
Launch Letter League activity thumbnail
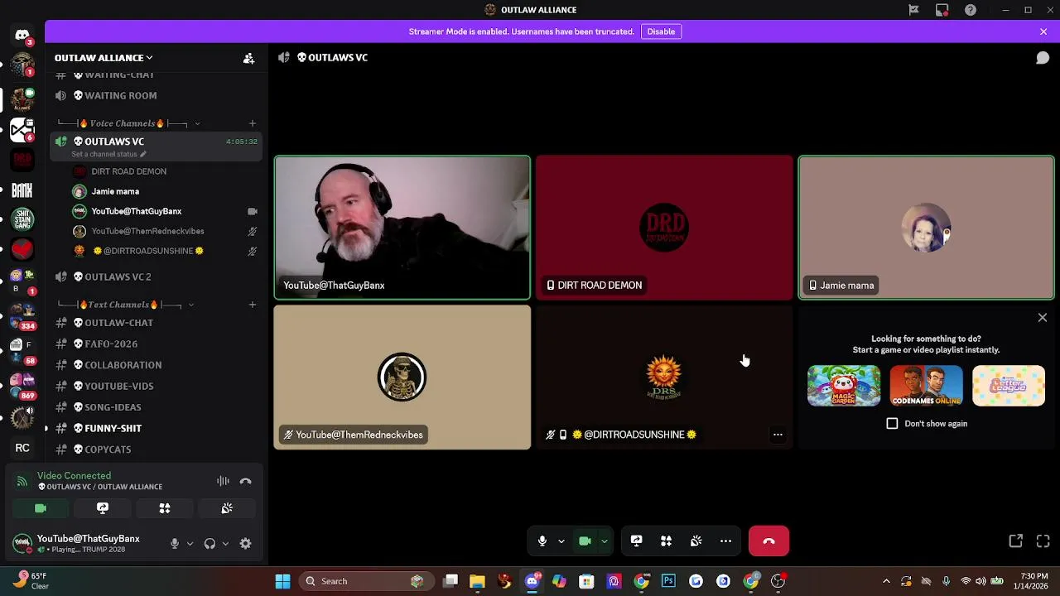coord(1009,386)
